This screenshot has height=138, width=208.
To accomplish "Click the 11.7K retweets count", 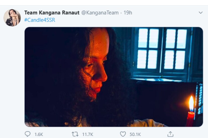I will (x=88, y=134).
